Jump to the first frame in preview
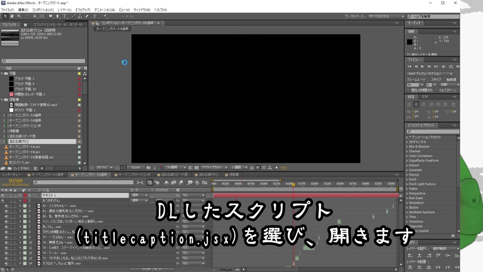The image size is (483, 272). 410,66
